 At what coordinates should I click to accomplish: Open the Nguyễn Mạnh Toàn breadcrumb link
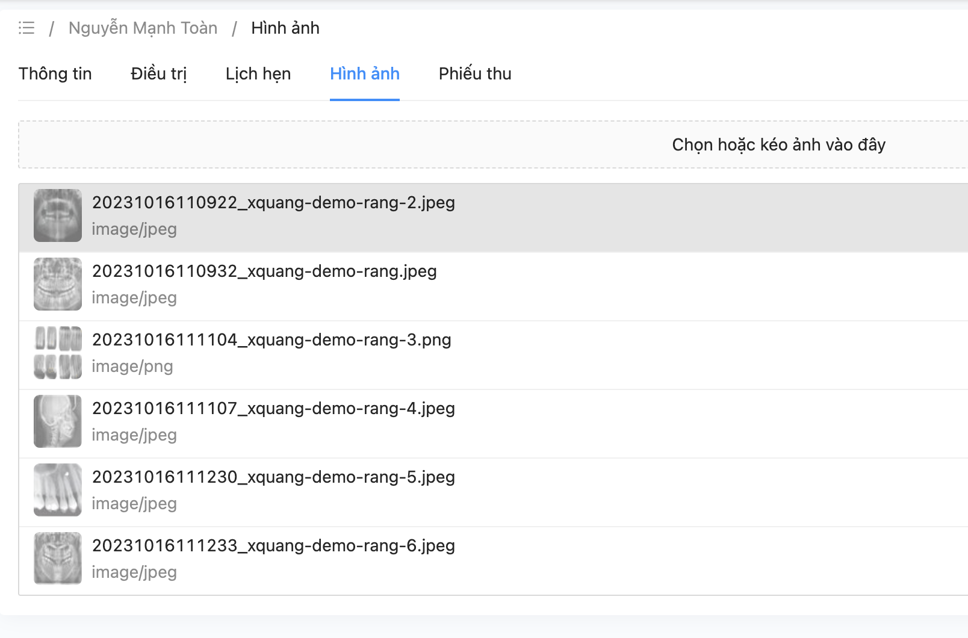[143, 28]
